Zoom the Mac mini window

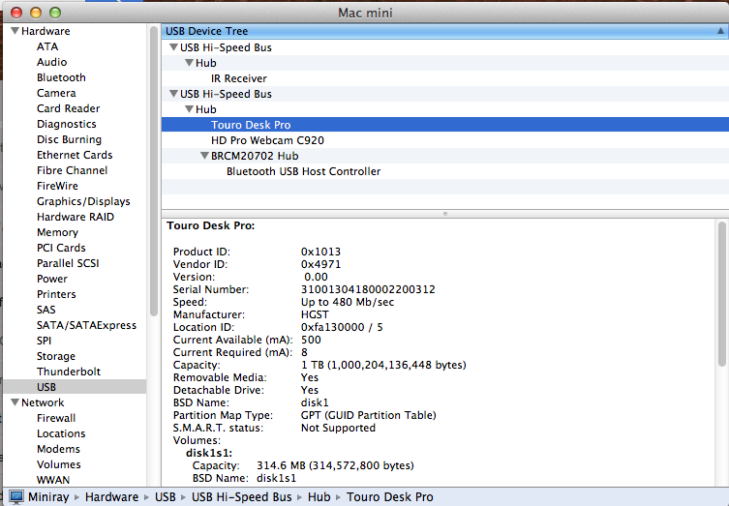(55, 13)
